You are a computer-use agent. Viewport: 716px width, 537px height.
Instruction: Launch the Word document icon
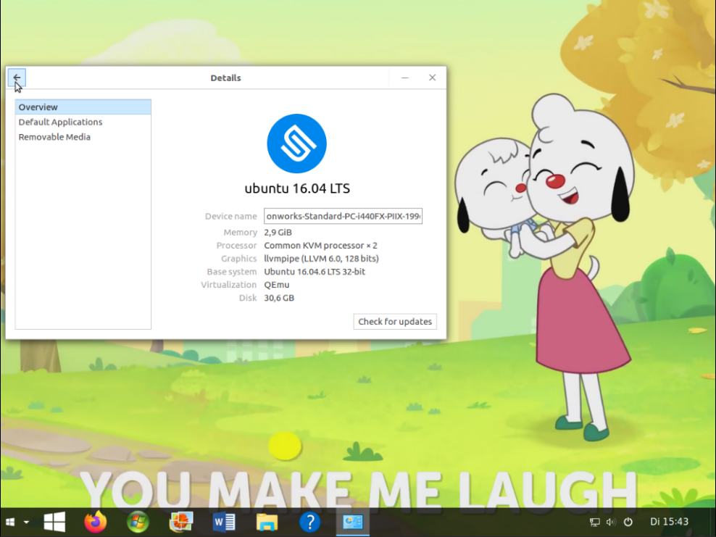(224, 522)
